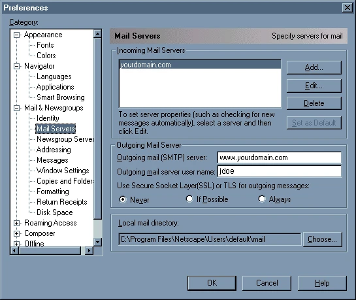Open the Messages preferences

[52, 160]
